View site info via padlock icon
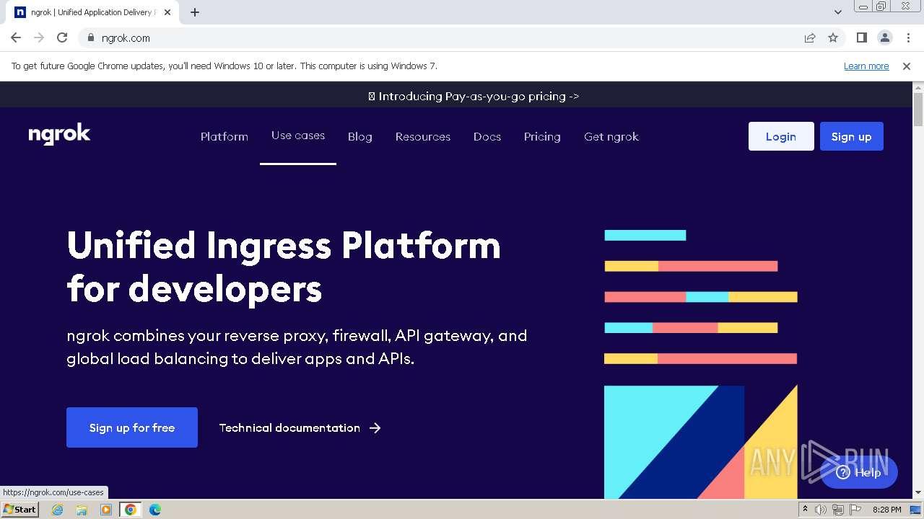The image size is (924, 519). [90, 37]
